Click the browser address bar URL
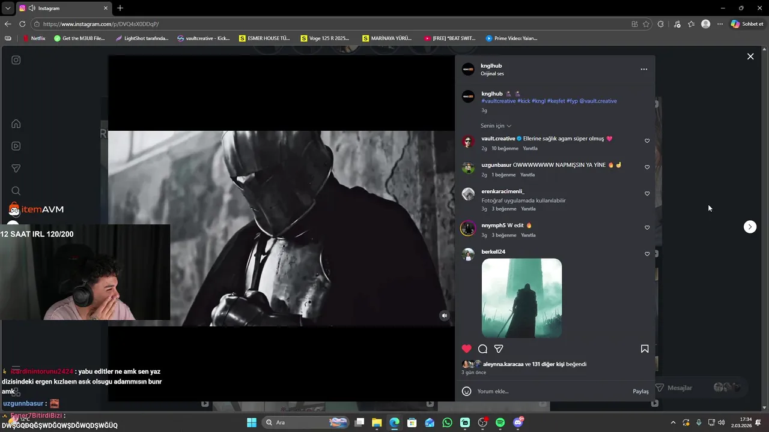The image size is (769, 432). click(x=101, y=24)
